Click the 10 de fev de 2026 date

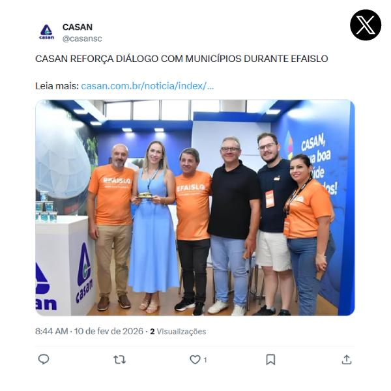point(109,332)
